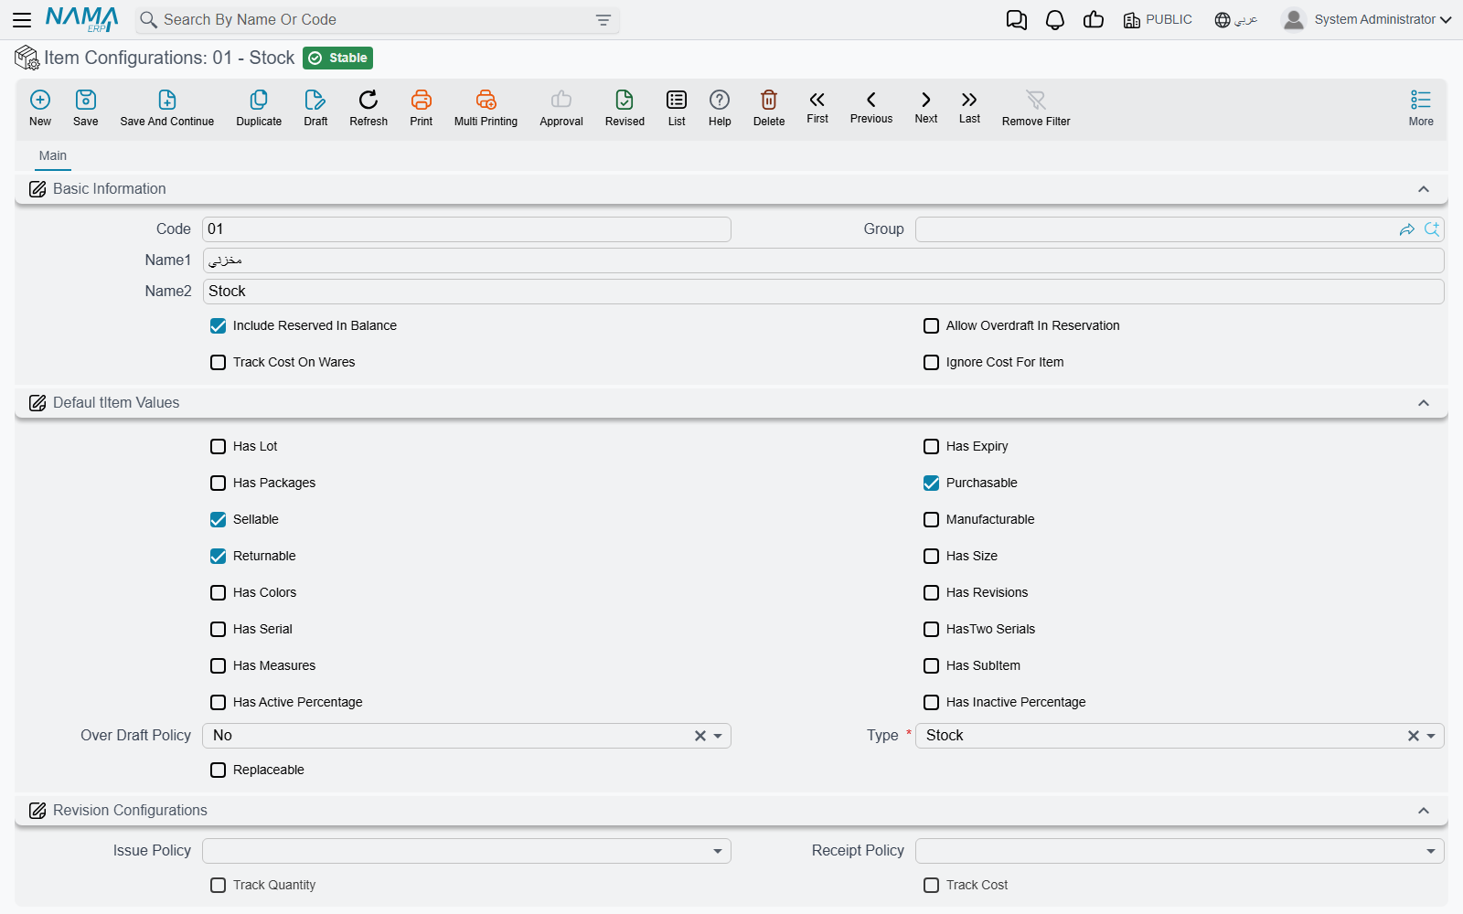Uncheck Include Reserved In Balance

[218, 325]
